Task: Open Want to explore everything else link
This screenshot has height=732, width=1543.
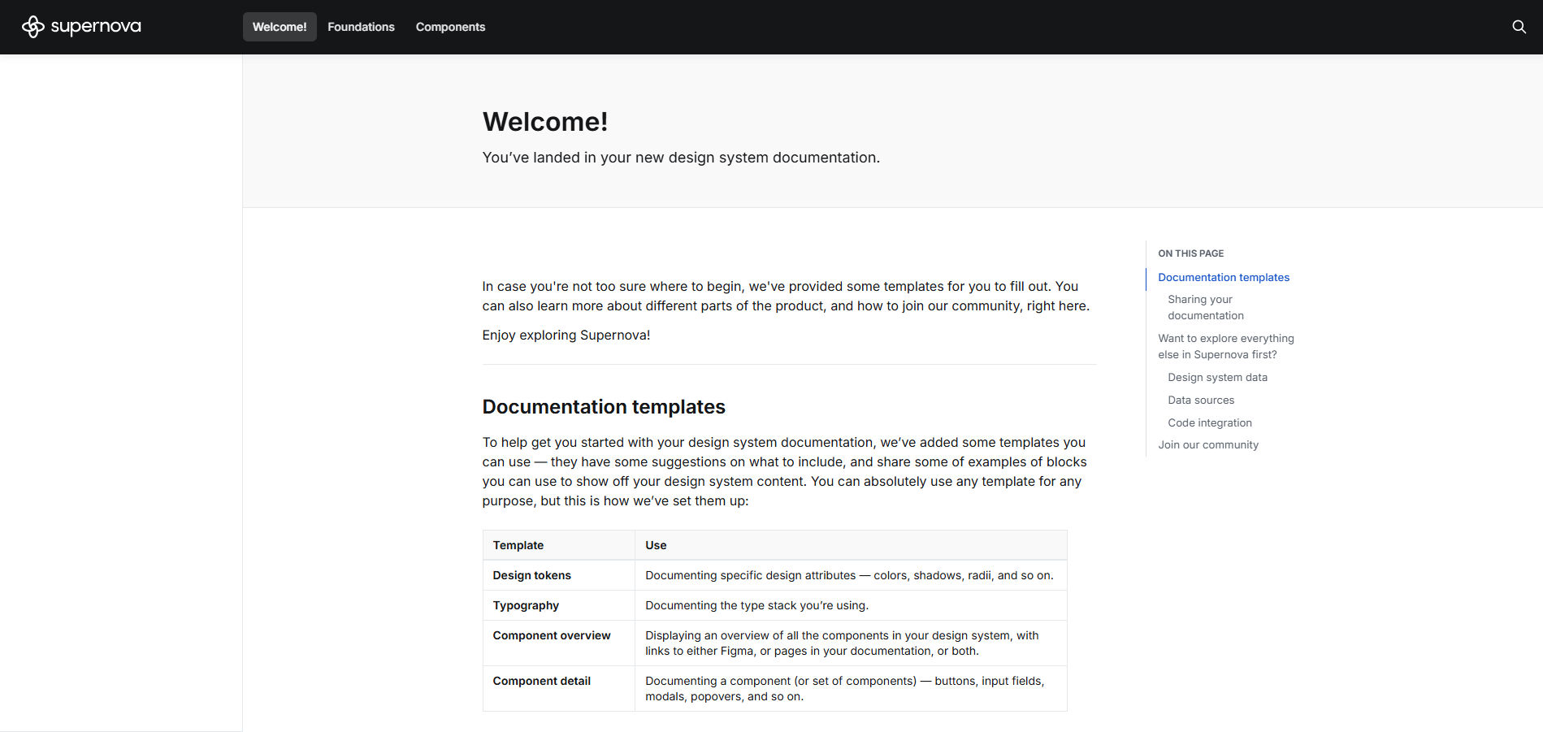Action: [x=1225, y=346]
